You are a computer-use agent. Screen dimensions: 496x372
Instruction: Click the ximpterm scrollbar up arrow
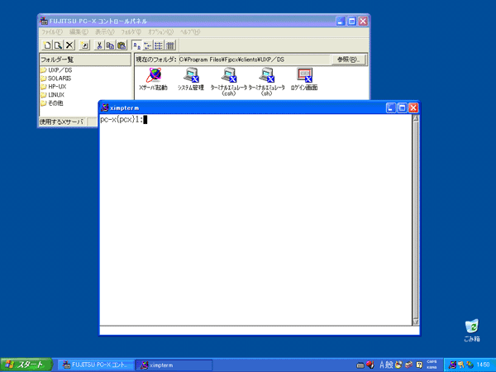point(416,118)
